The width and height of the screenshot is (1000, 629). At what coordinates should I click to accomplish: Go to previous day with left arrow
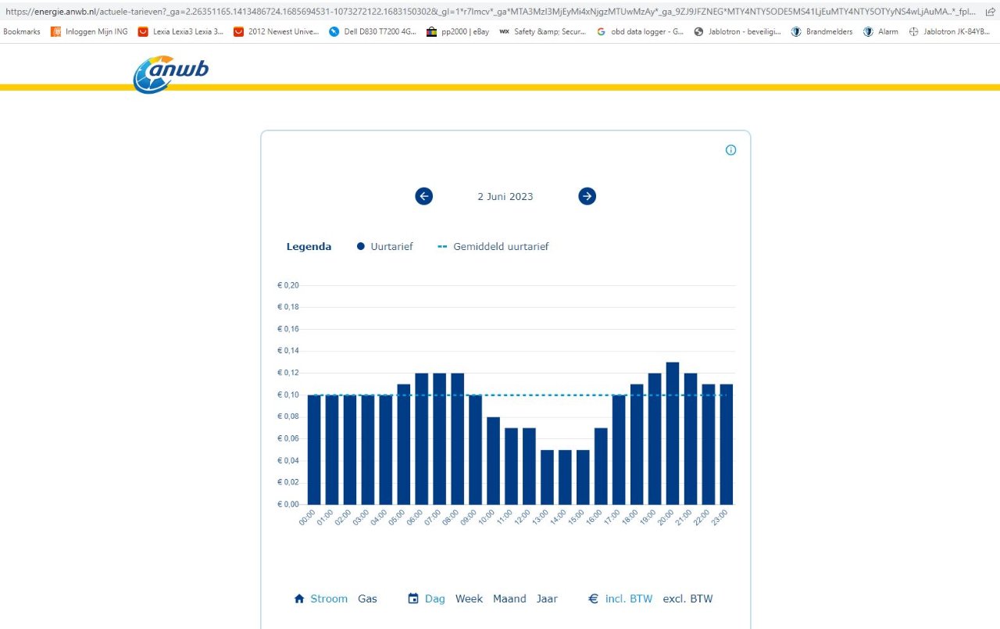point(424,196)
